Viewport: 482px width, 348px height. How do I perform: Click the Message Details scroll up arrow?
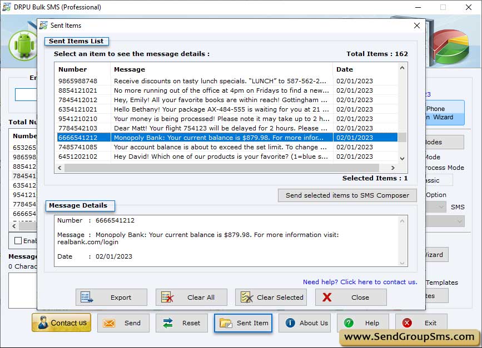coord(402,221)
